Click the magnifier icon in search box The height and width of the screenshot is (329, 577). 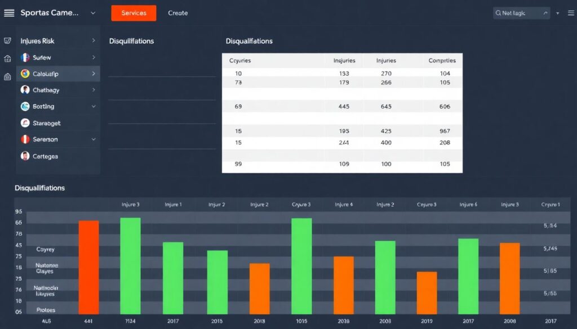pos(498,13)
